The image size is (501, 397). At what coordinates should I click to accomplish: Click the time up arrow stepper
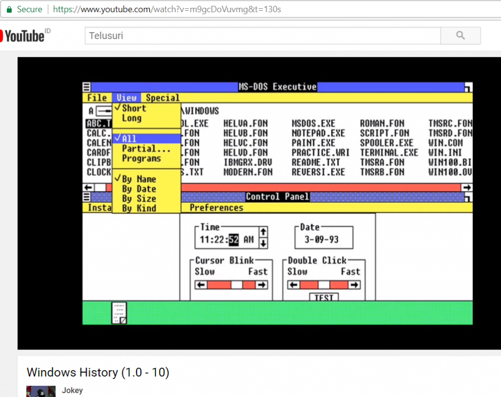tap(263, 231)
